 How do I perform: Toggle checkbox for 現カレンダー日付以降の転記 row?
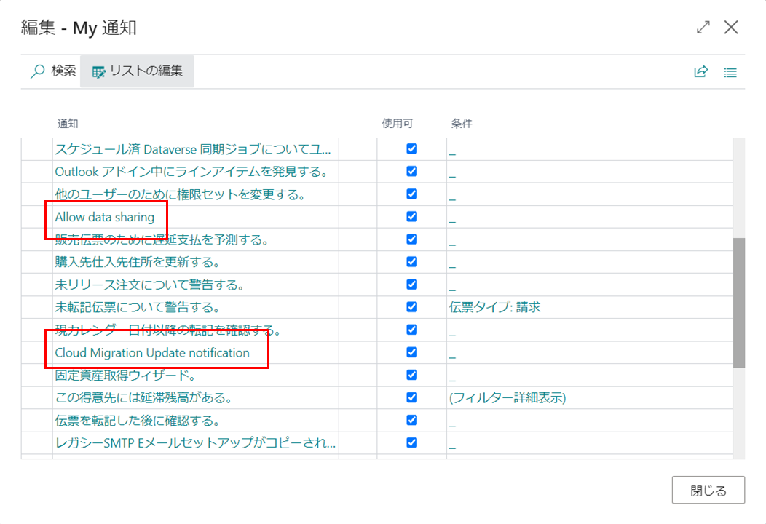(412, 330)
